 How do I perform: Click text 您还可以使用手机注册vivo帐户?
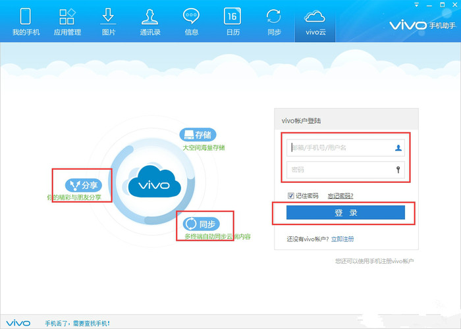click(375, 261)
